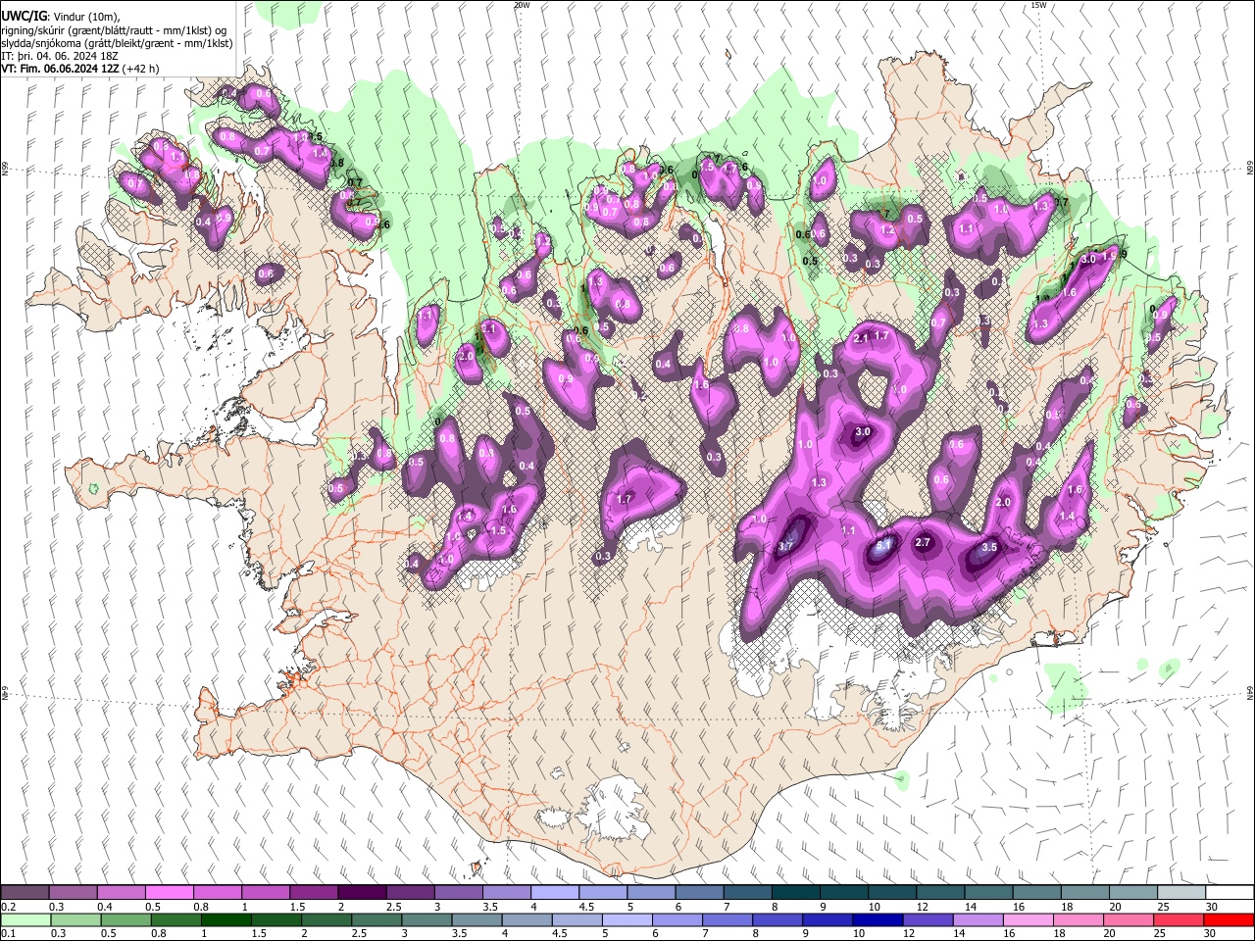Select the darkest purple swatch between 2 and 2.5

362,893
